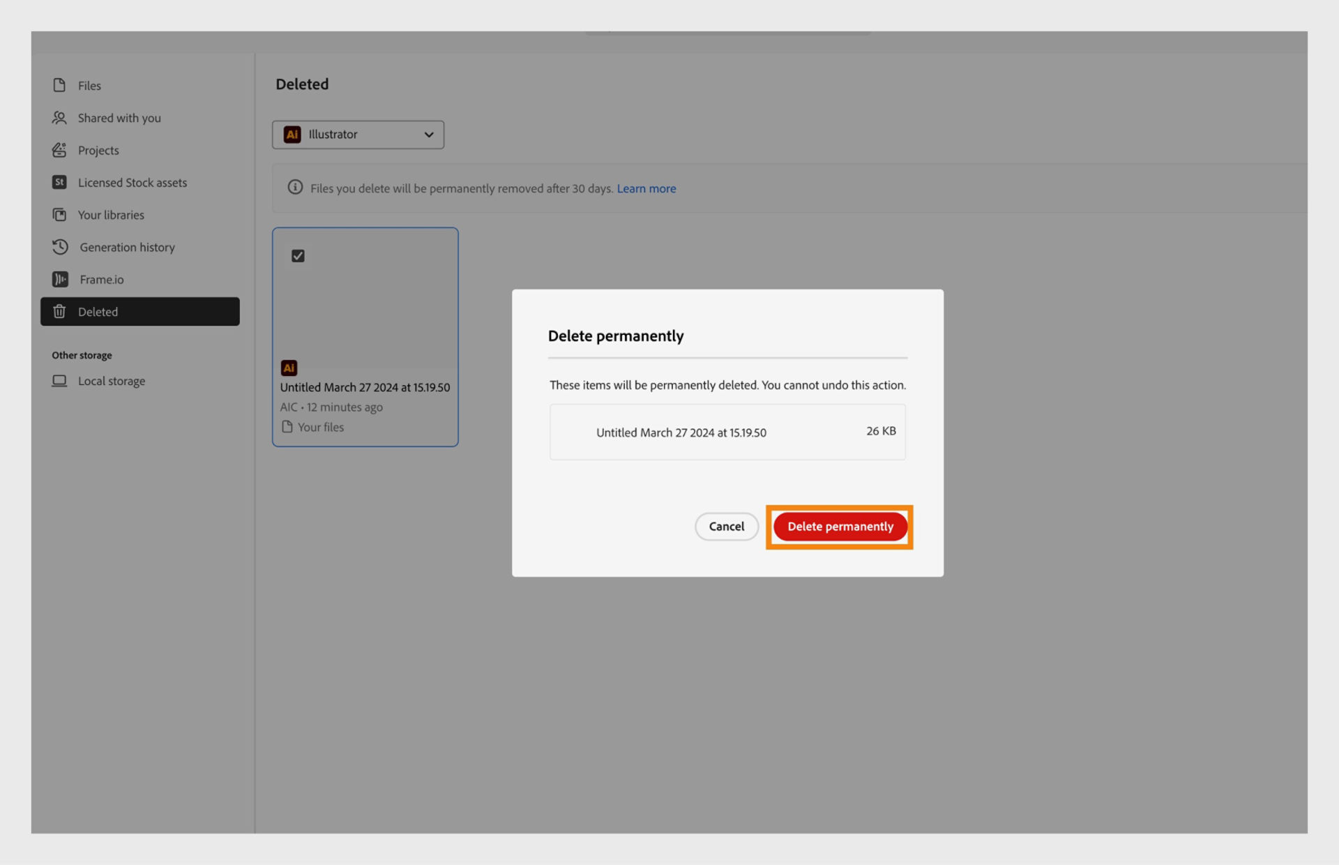Click the Local storage laptop icon
Viewport: 1339px width, 865px height.
(59, 381)
